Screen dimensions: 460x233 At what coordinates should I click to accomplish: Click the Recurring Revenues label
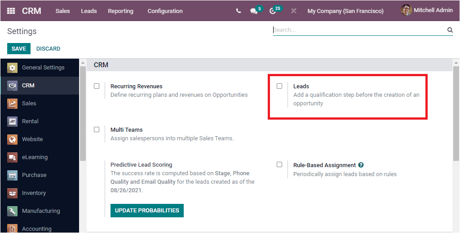click(x=137, y=86)
